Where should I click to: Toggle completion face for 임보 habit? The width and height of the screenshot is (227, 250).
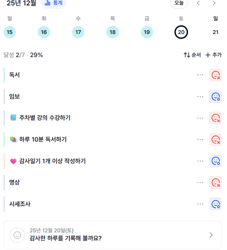pyautogui.click(x=215, y=97)
